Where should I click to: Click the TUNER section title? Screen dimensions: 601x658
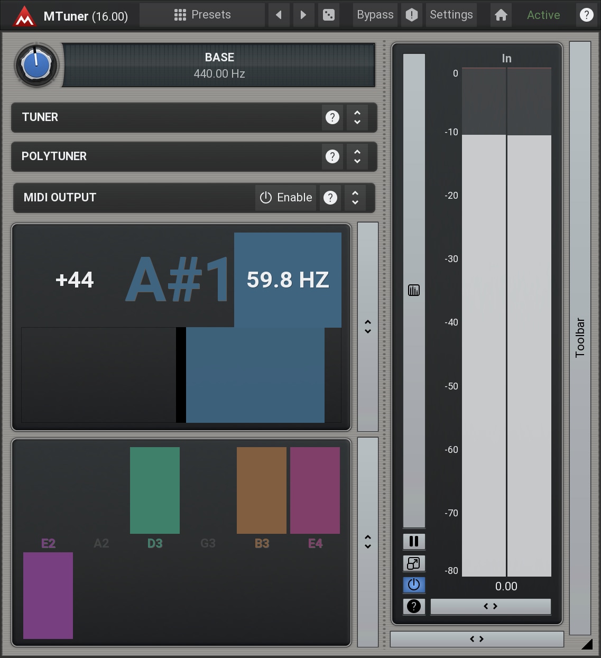point(40,117)
